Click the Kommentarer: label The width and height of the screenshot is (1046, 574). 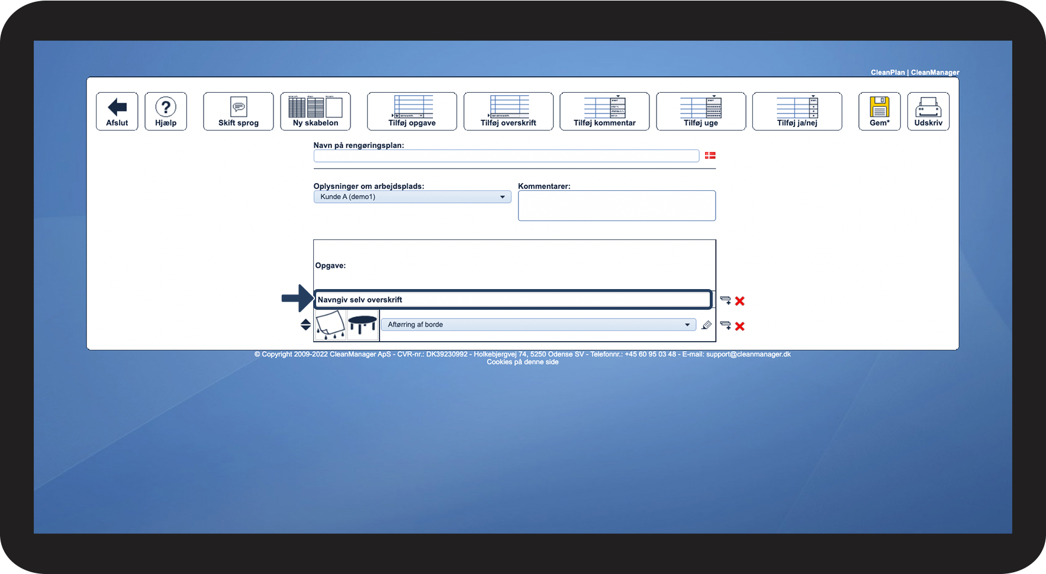click(x=544, y=186)
